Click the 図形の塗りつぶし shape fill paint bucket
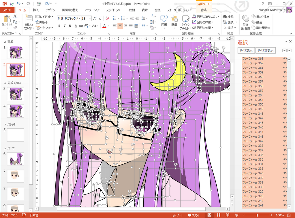Image resolution: width=295 pixels, height=218 pixels. click(x=194, y=17)
